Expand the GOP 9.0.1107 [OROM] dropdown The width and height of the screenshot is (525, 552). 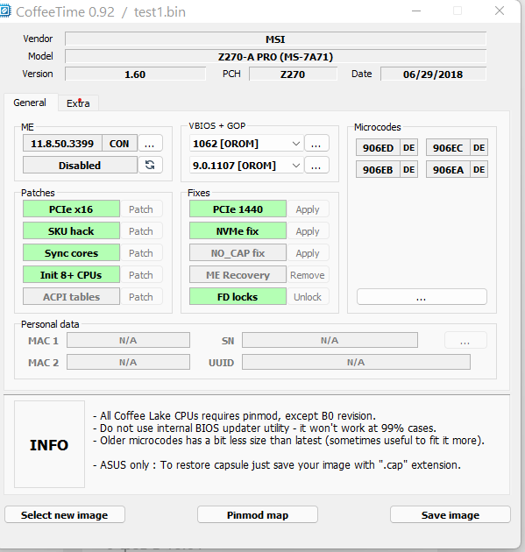point(246,166)
